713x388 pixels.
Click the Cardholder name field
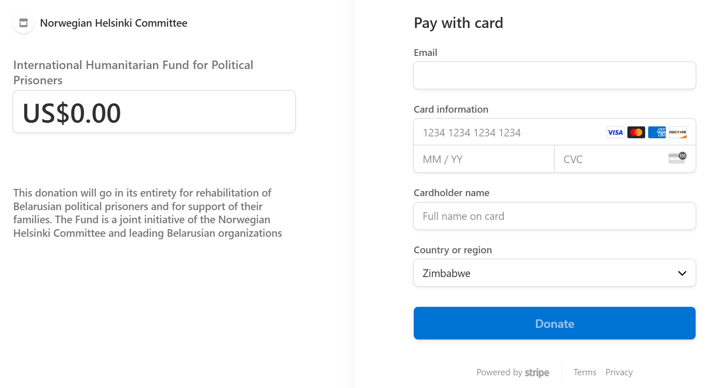coord(554,216)
